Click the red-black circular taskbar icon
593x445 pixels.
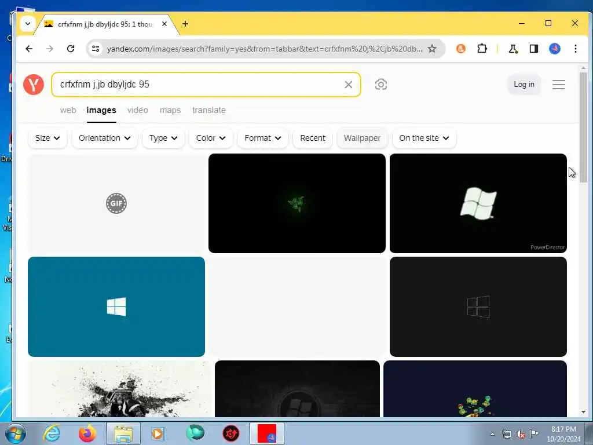pos(230,433)
